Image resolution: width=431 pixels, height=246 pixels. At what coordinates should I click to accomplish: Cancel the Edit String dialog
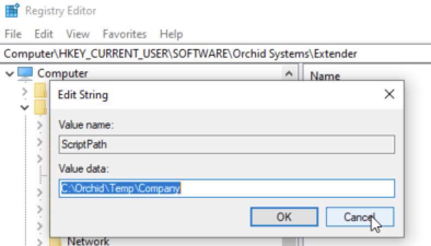[x=359, y=216]
